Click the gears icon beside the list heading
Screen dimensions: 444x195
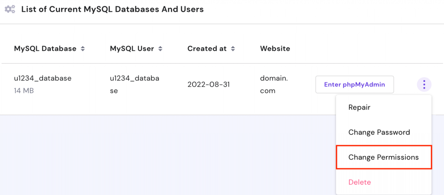(x=10, y=9)
